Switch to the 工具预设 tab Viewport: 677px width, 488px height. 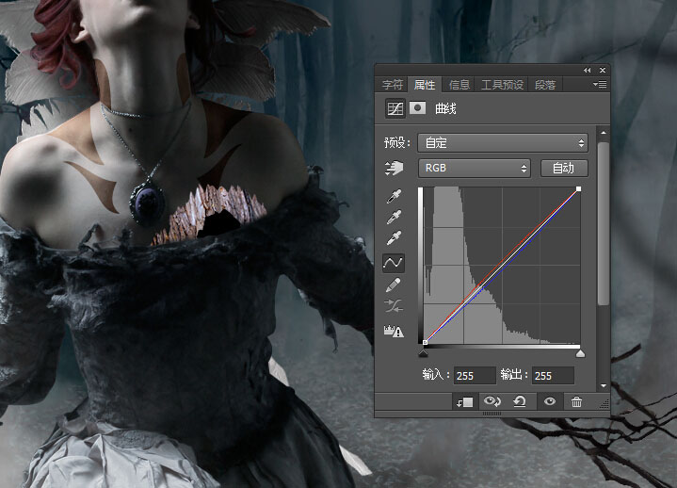(502, 85)
